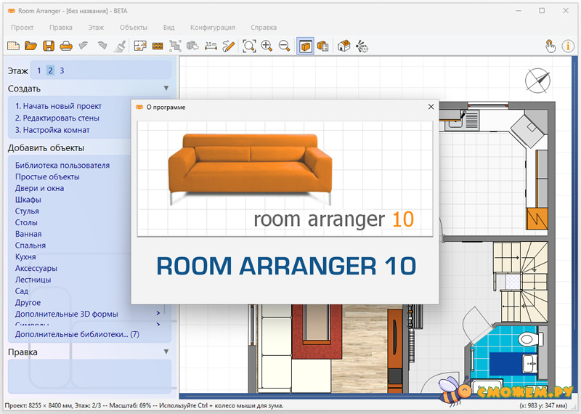Click Редактировать стены
The height and width of the screenshot is (414, 581).
(57, 118)
